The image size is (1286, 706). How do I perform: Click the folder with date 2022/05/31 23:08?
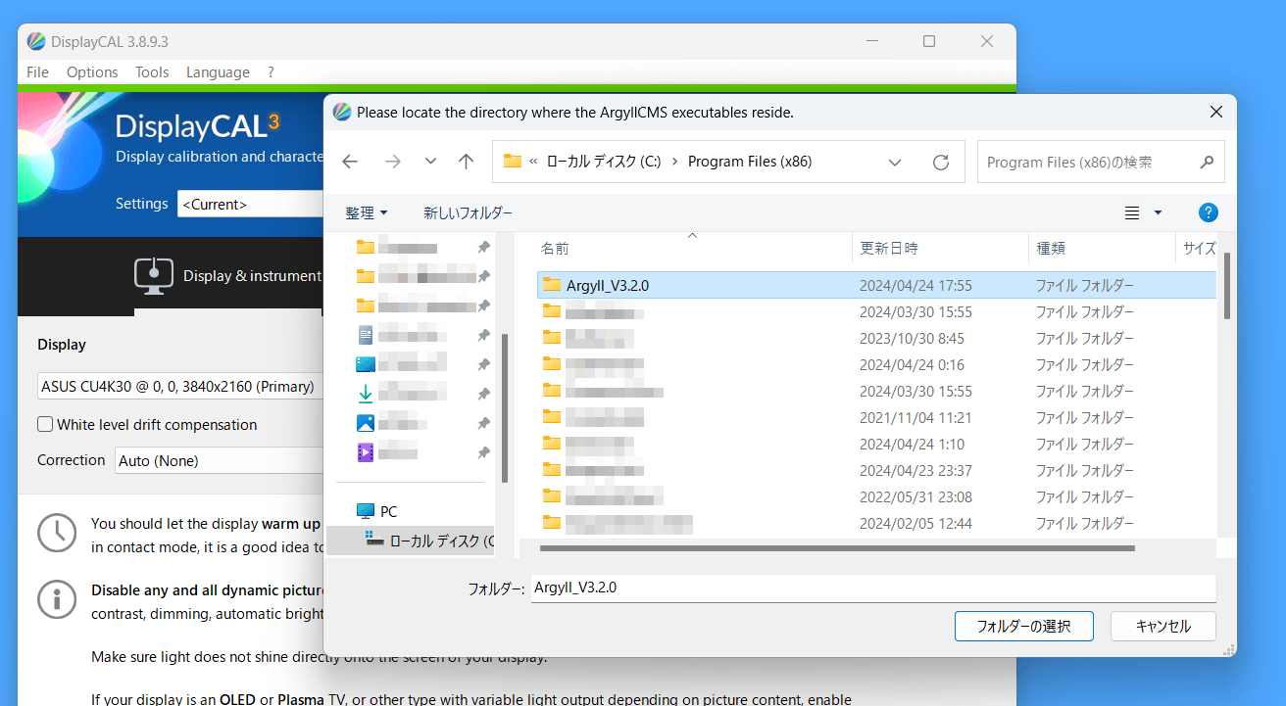[876, 497]
